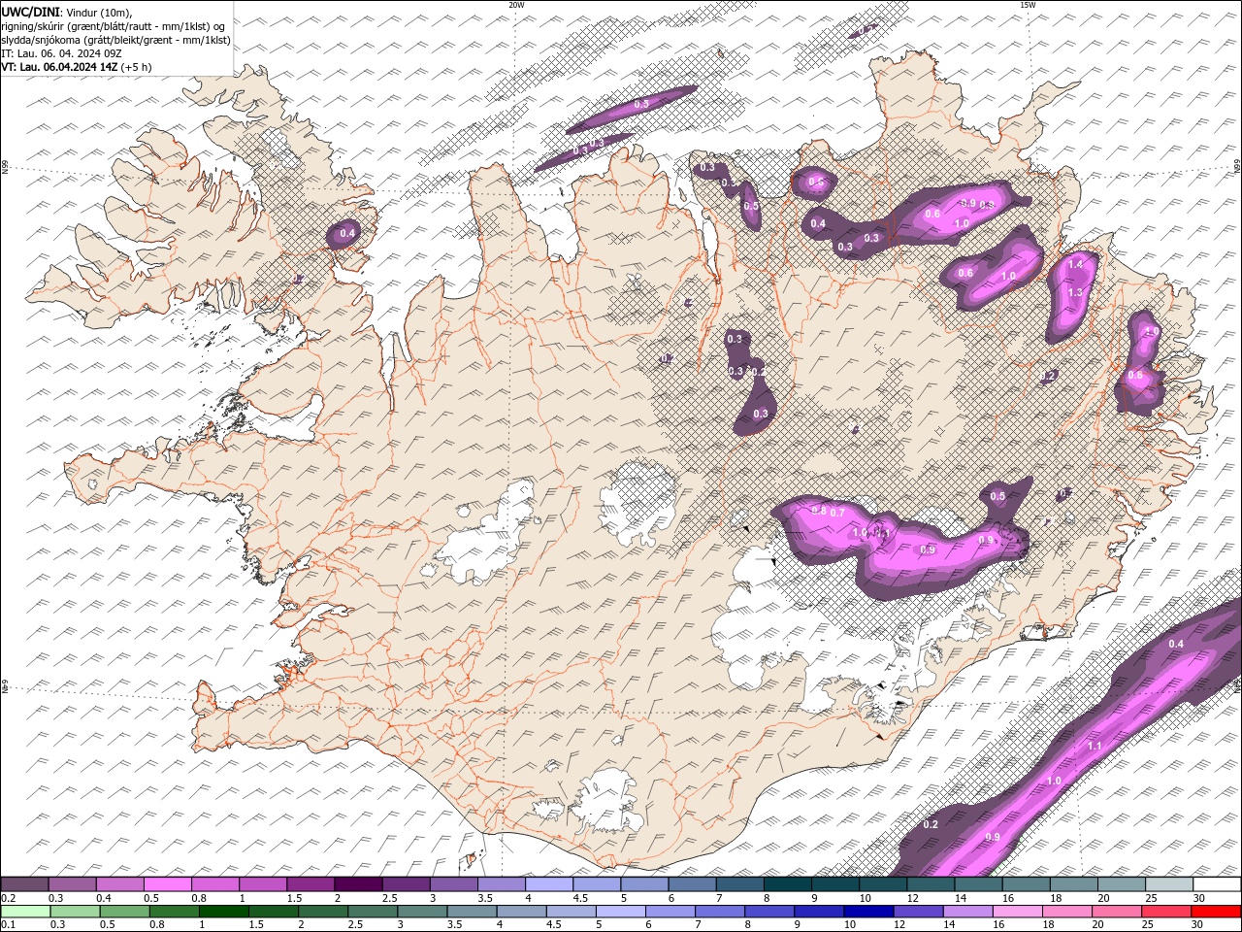Click the lilac swatch labeled 14 in rain legend
The width and height of the screenshot is (1242, 932).
click(x=966, y=911)
